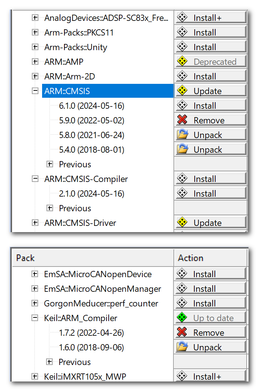This screenshot has height=391, width=258.
Task: Click Install button for ARM::CMSIS-Compiler pack
Action: tap(211, 179)
